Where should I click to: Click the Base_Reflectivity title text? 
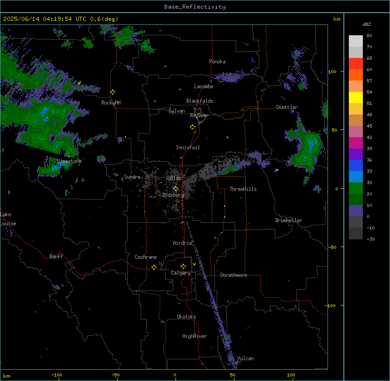(x=195, y=7)
